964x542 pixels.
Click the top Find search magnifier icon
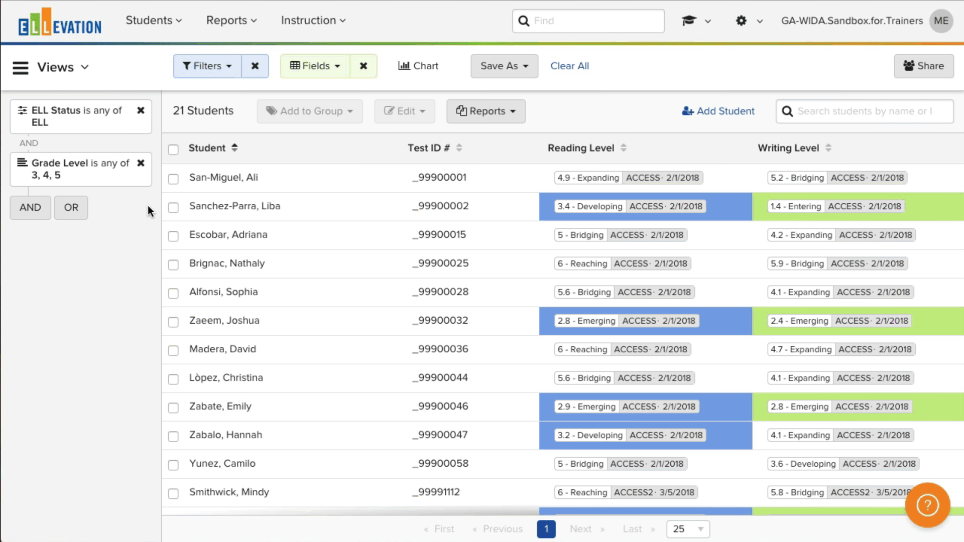(x=524, y=21)
